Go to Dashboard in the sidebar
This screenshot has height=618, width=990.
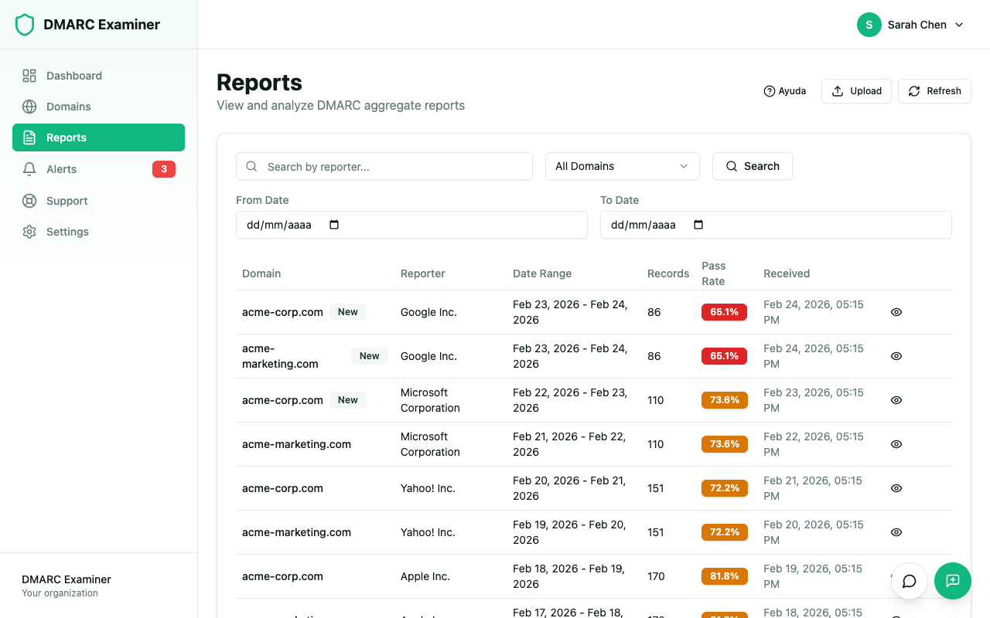98,76
